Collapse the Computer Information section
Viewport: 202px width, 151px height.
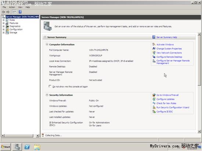47,44
